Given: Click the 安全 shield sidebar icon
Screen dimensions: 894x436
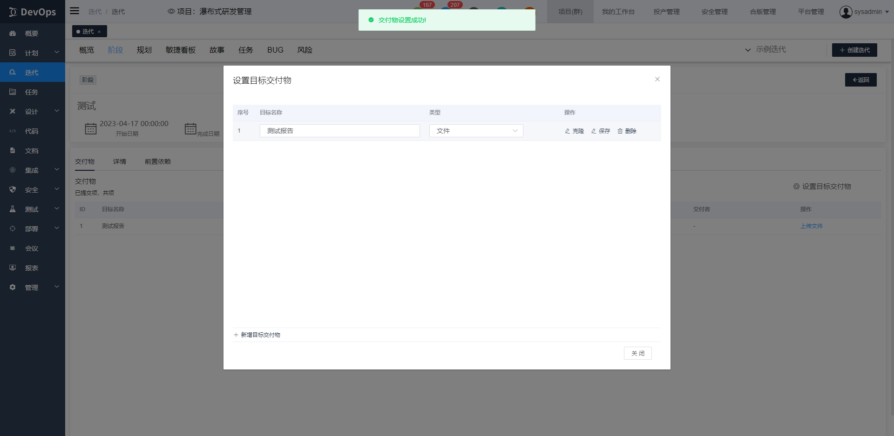Looking at the screenshot, I should click(x=13, y=190).
